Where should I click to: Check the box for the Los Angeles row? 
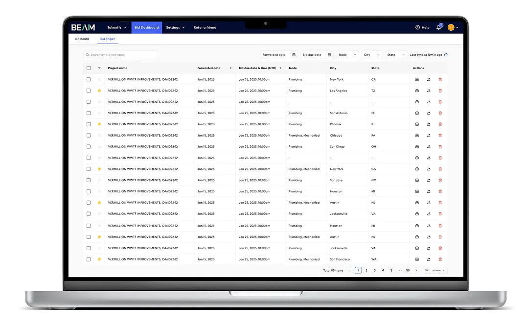click(89, 91)
